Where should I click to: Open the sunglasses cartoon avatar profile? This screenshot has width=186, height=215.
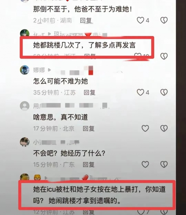25,142
